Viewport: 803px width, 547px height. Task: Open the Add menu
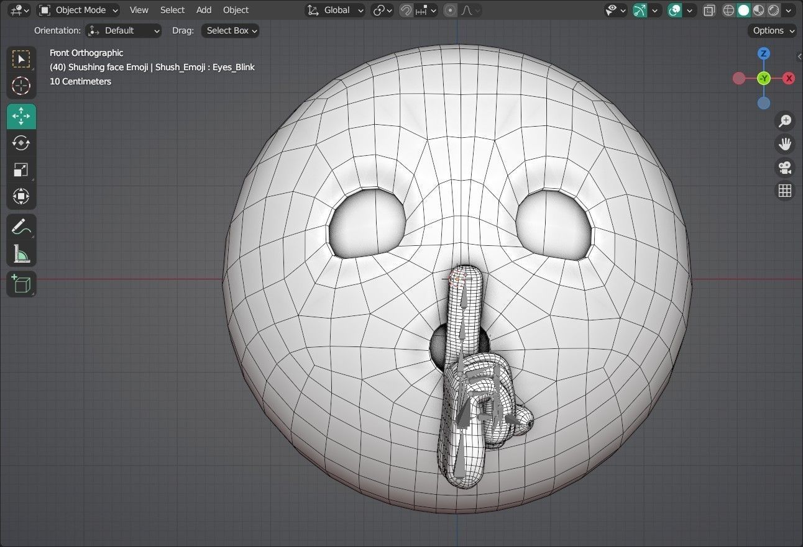pyautogui.click(x=204, y=10)
